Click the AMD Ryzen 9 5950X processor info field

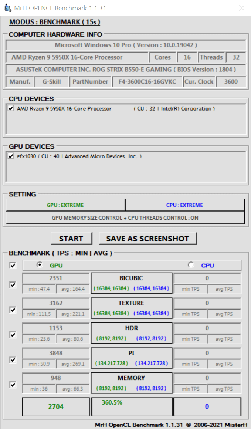tap(77, 57)
